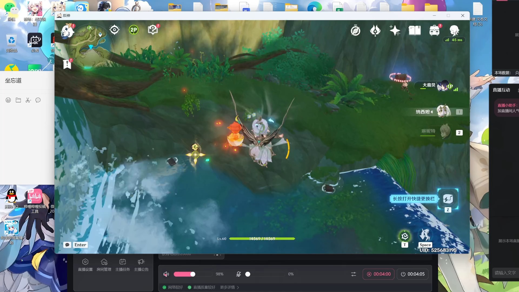This screenshot has width=519, height=292.
Task: Open 腾讯QQ desktop shortcut
Action: (11, 199)
